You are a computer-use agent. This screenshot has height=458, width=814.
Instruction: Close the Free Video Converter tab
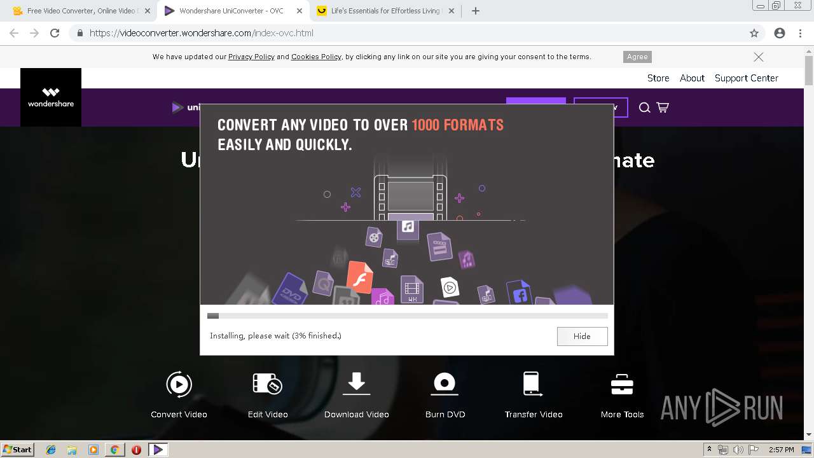point(148,11)
